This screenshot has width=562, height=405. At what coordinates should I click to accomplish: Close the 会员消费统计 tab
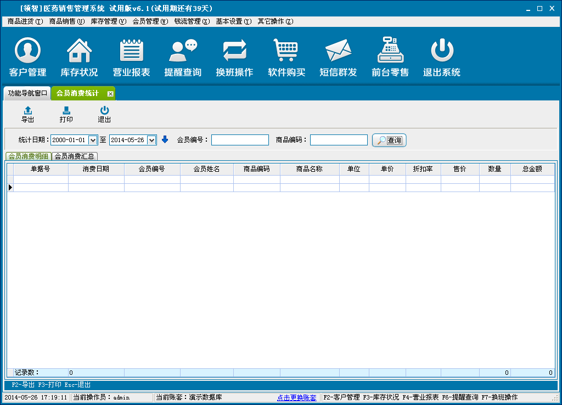(110, 94)
